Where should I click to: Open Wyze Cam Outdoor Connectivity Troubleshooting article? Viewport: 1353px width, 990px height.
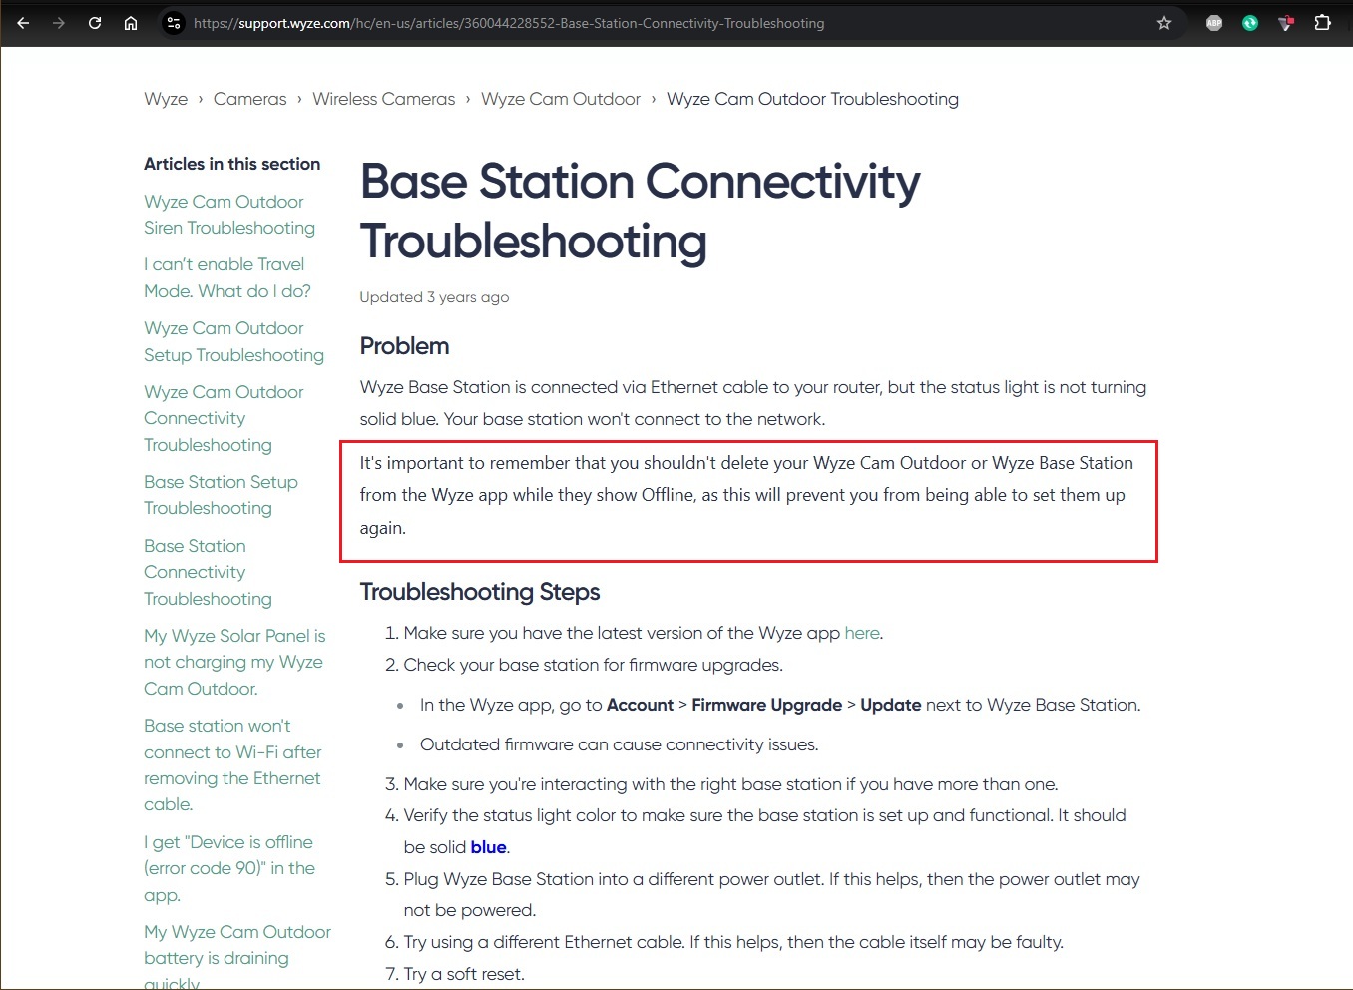coord(224,418)
